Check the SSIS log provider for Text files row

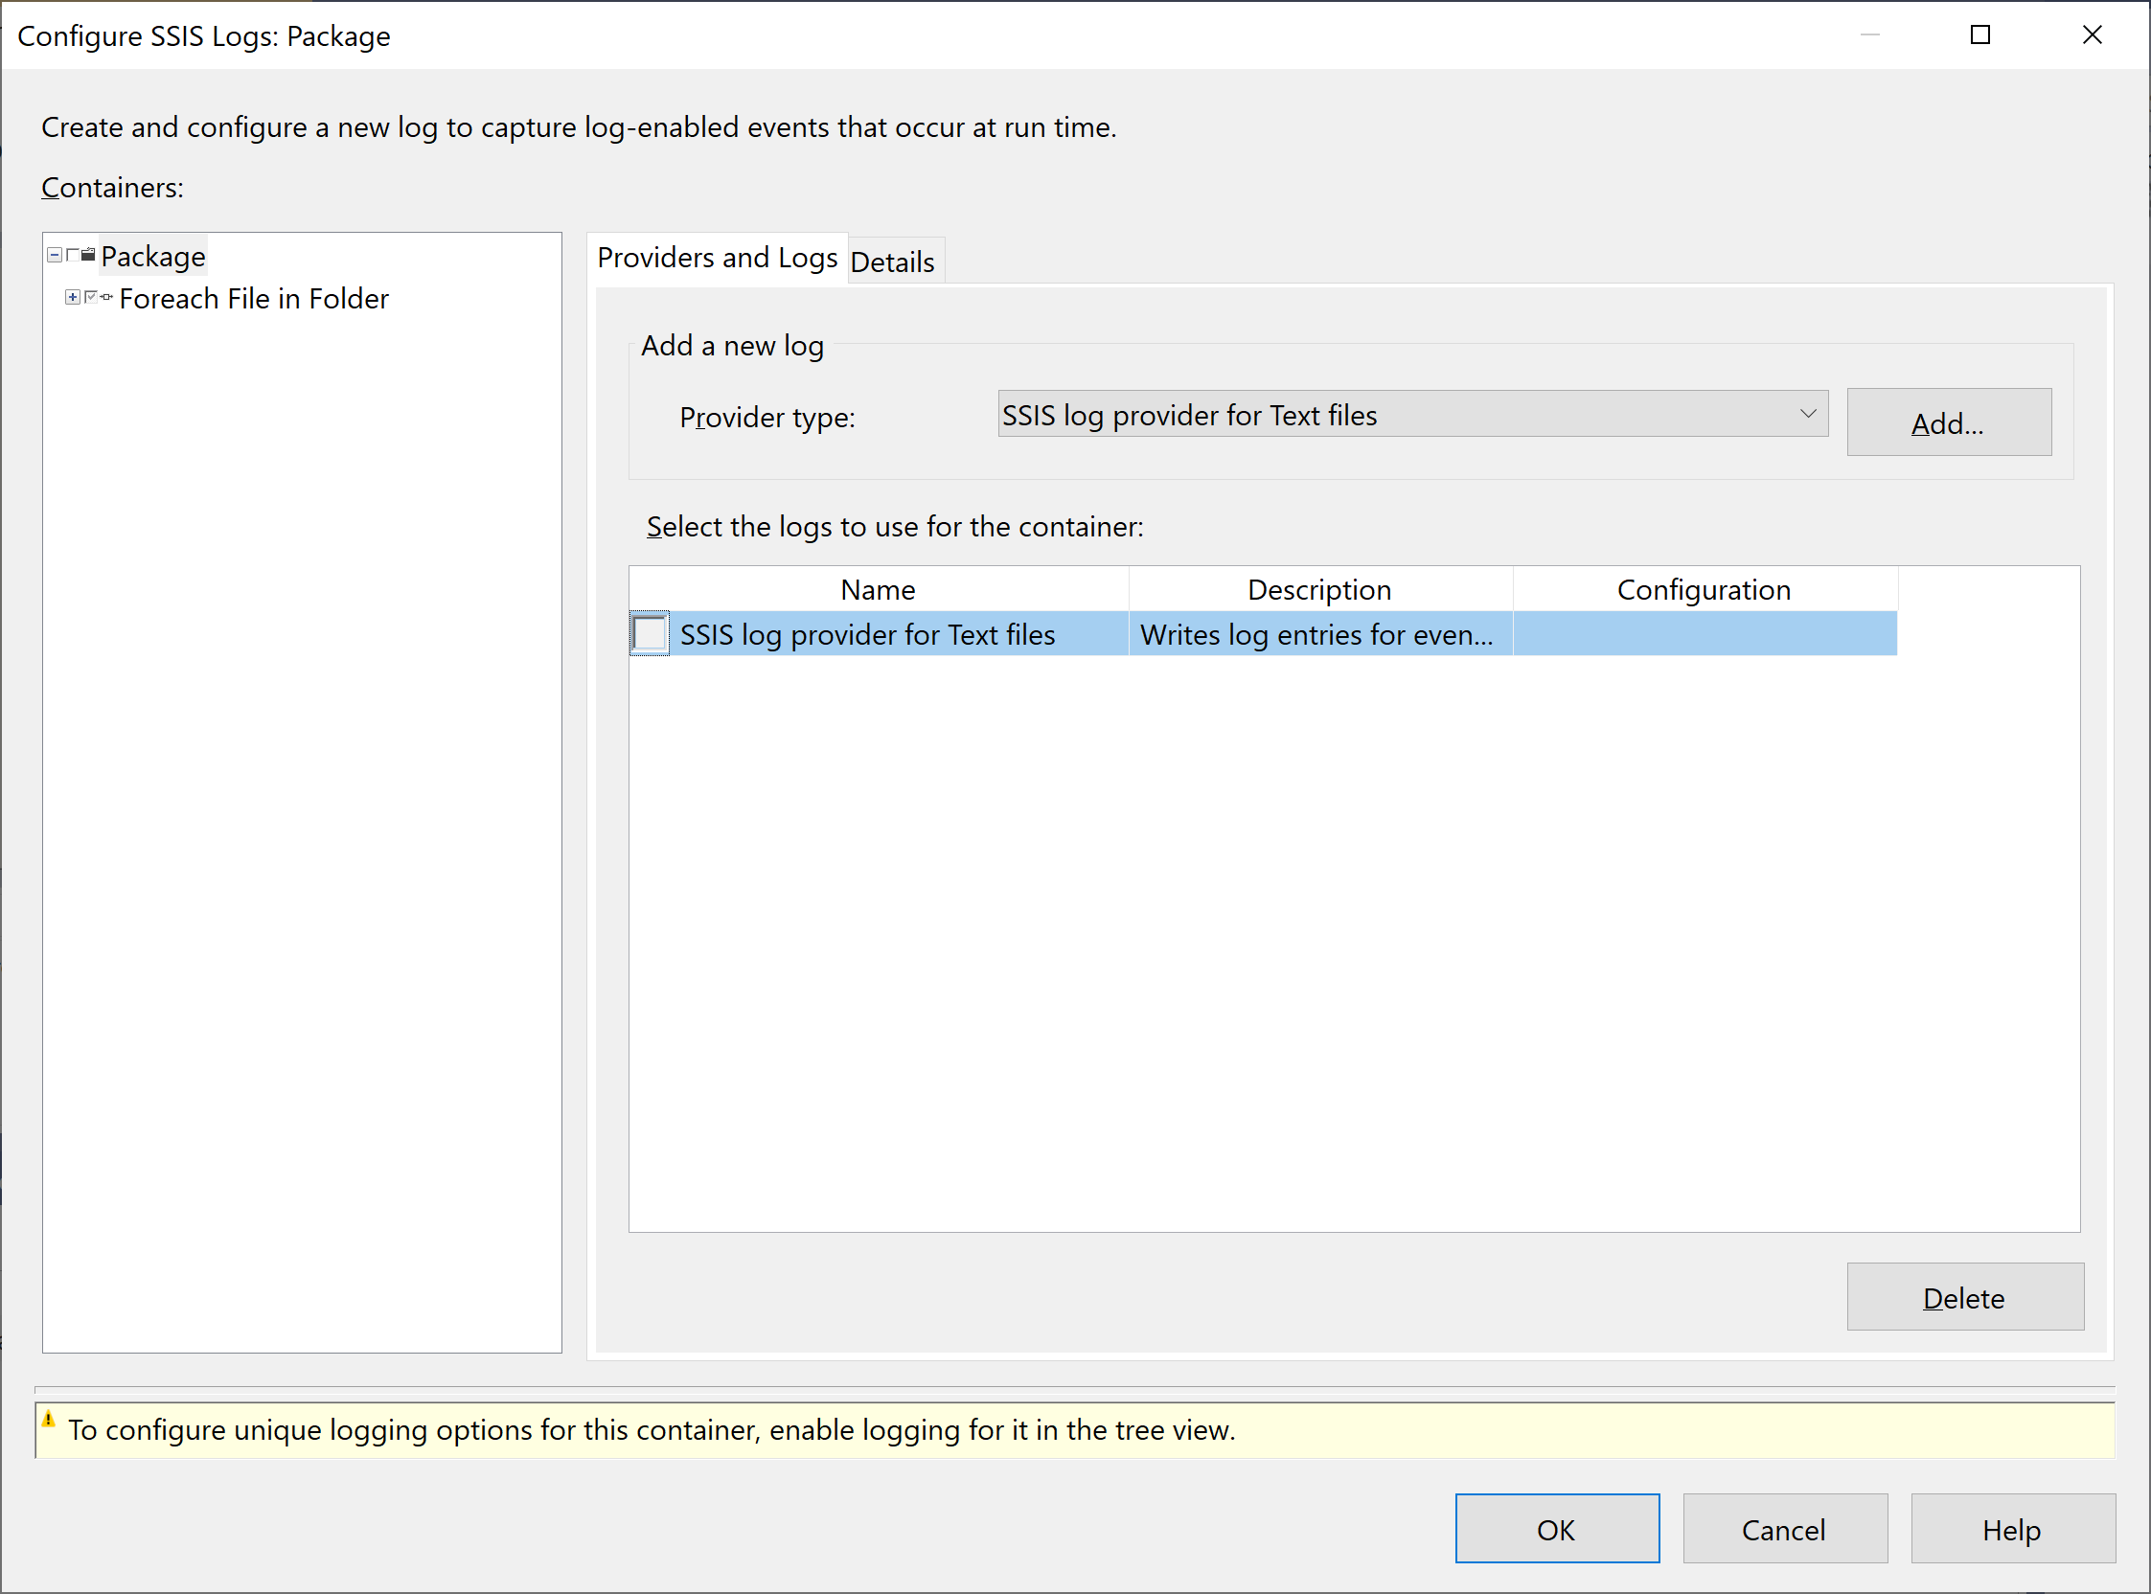tap(650, 634)
